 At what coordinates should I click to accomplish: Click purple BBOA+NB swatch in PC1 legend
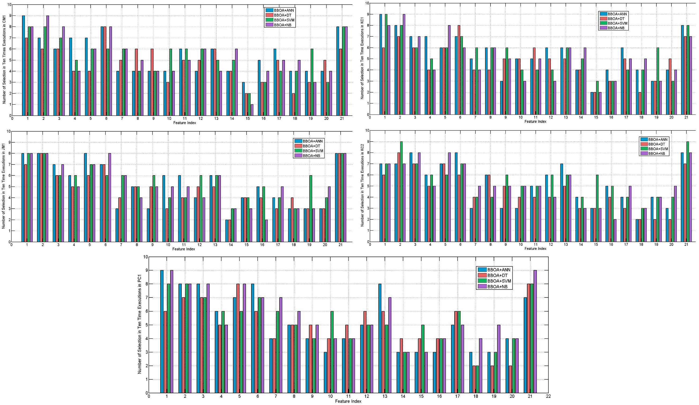click(482, 286)
